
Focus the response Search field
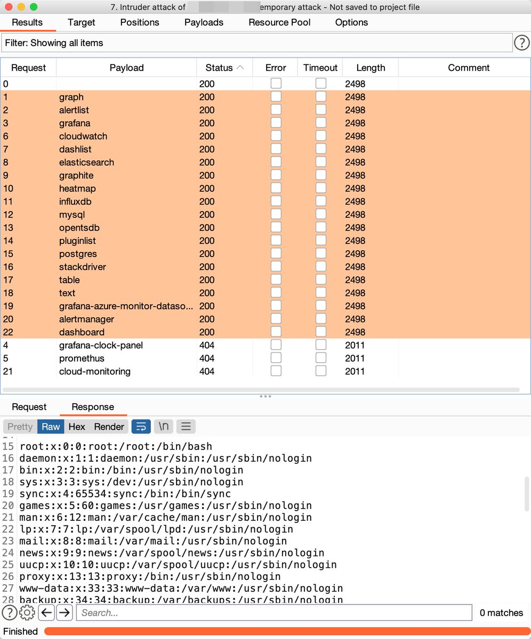(274, 613)
